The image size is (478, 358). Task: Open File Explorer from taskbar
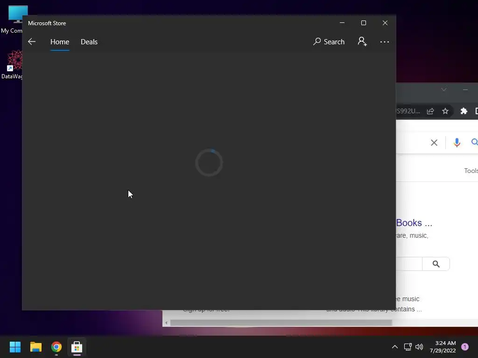(x=35, y=347)
